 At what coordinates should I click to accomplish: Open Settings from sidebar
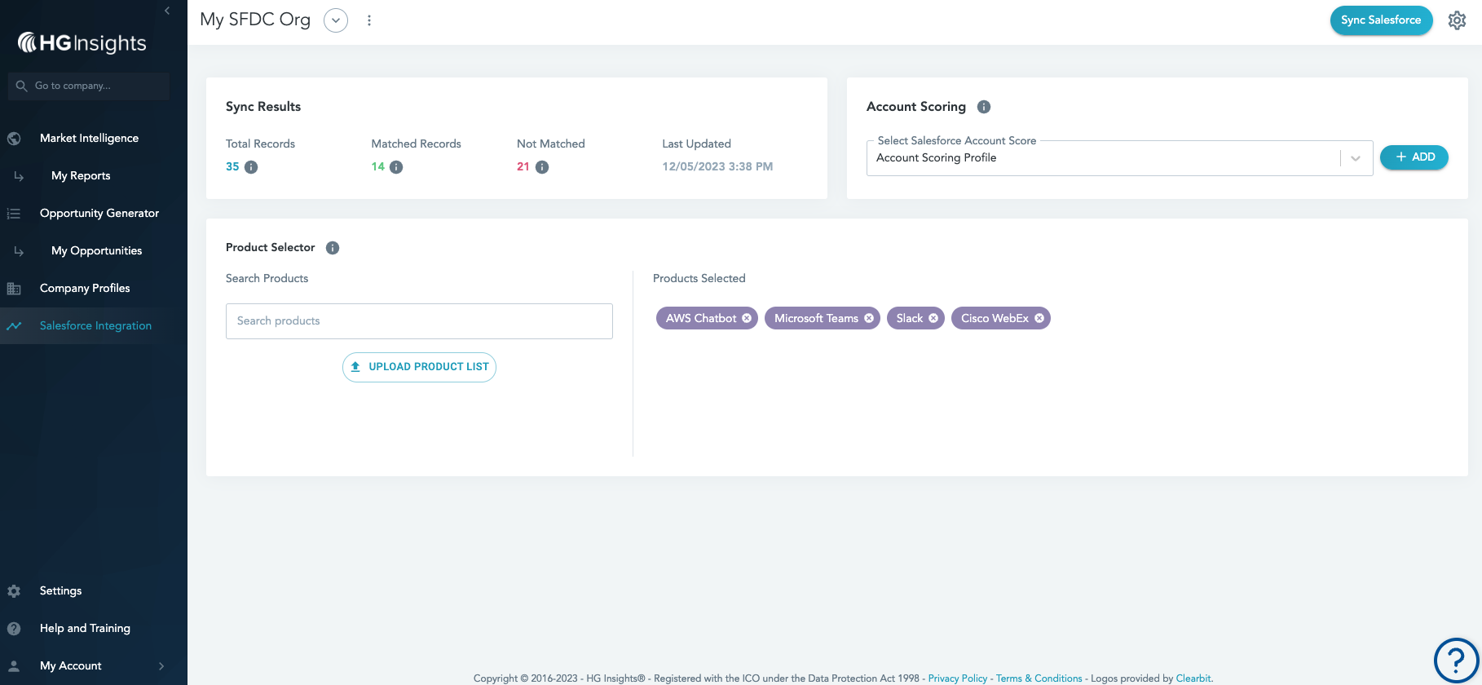(x=60, y=591)
